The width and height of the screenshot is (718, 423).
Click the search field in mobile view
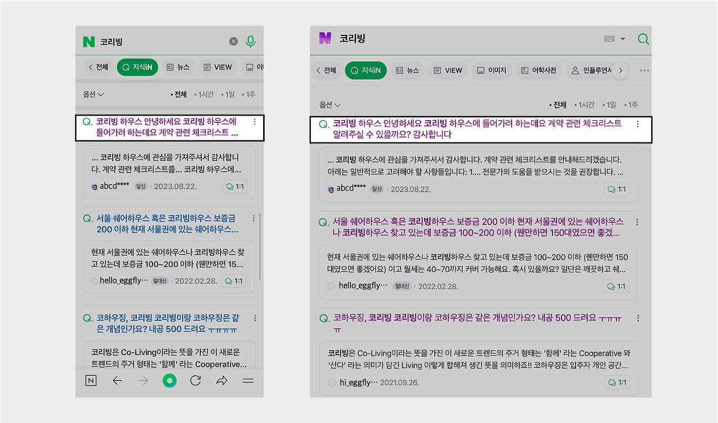click(x=163, y=42)
